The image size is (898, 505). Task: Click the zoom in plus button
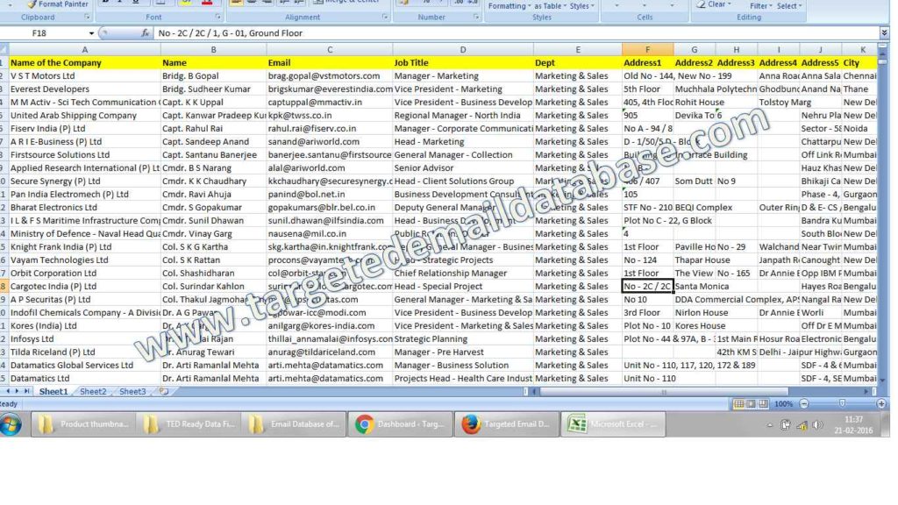tap(880, 403)
